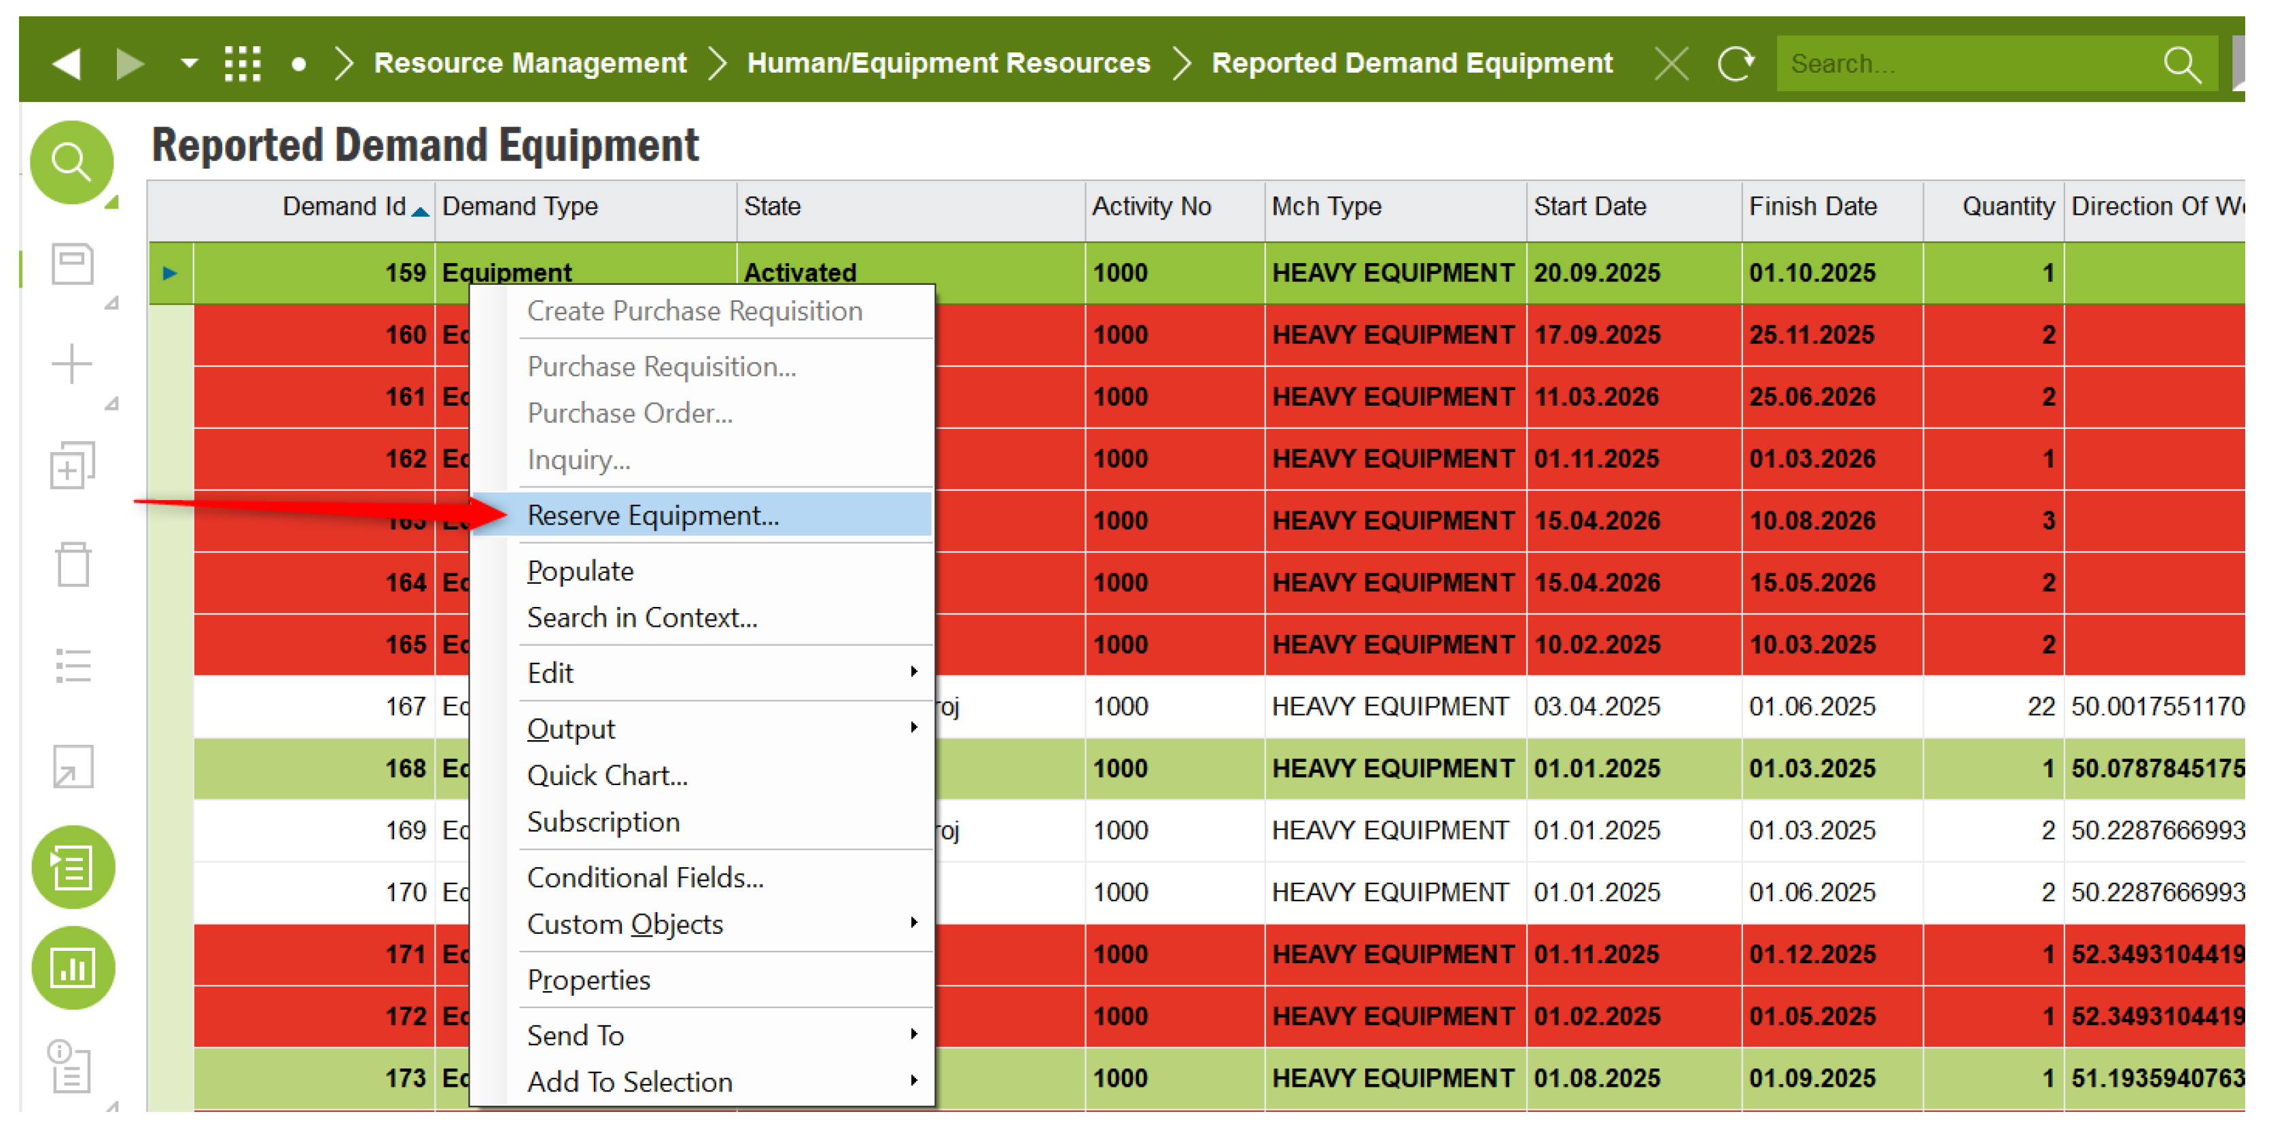This screenshot has width=2269, height=1131.
Task: Click the green search magnifier sidebar icon
Action: (x=71, y=162)
